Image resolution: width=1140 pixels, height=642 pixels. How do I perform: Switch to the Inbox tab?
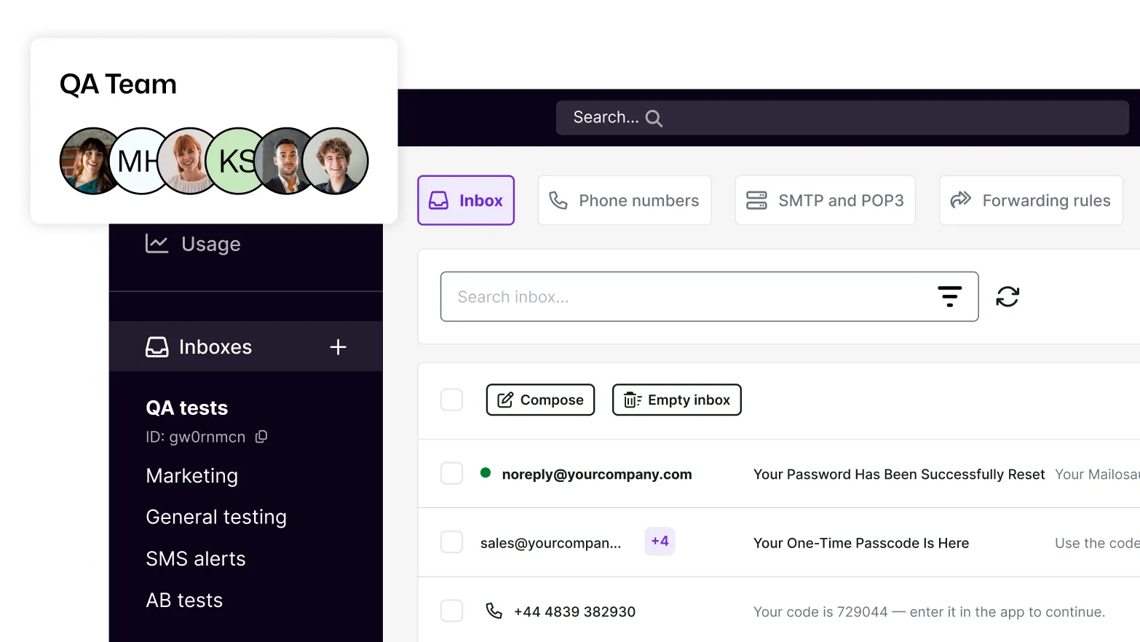(x=466, y=200)
